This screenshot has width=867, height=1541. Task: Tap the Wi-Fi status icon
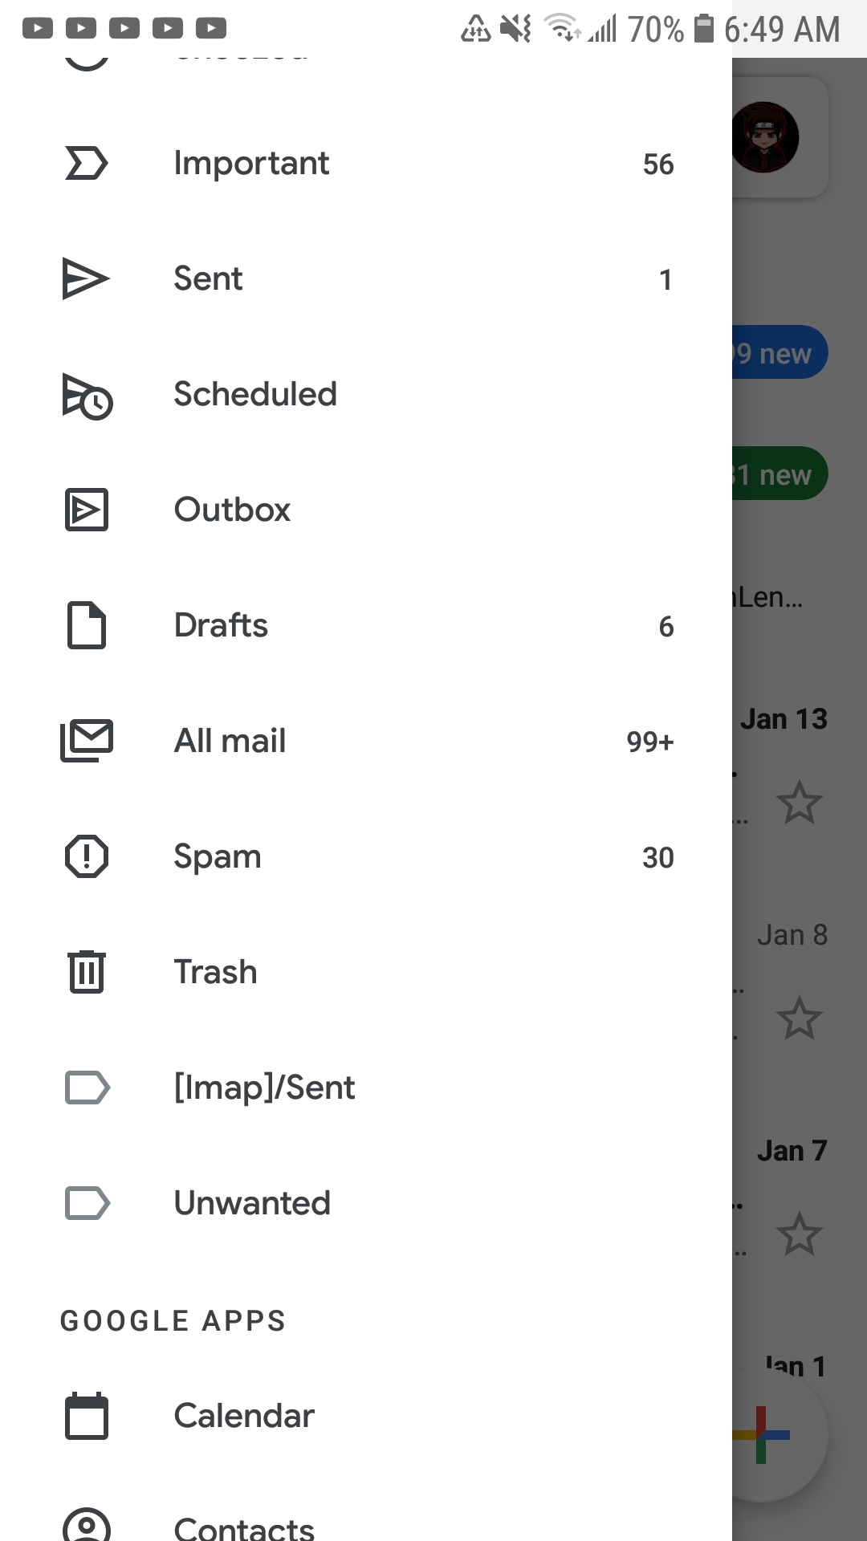pos(563,27)
